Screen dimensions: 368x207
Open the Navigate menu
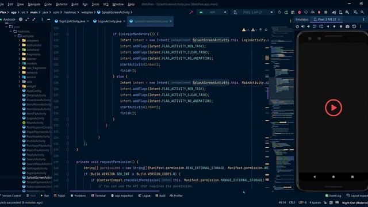click(34, 4)
